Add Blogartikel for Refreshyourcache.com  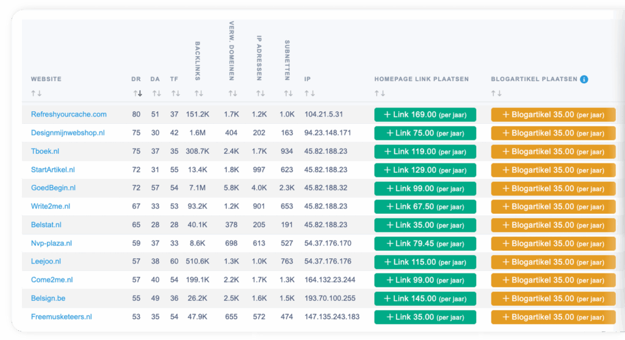click(553, 115)
